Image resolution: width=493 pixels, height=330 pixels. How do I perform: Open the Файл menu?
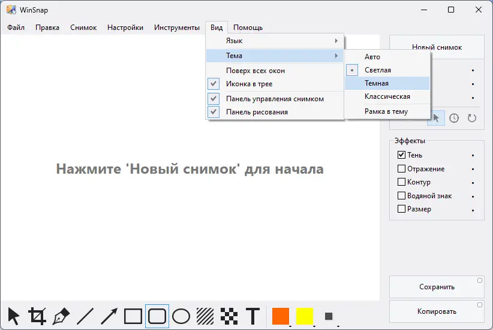coord(16,28)
